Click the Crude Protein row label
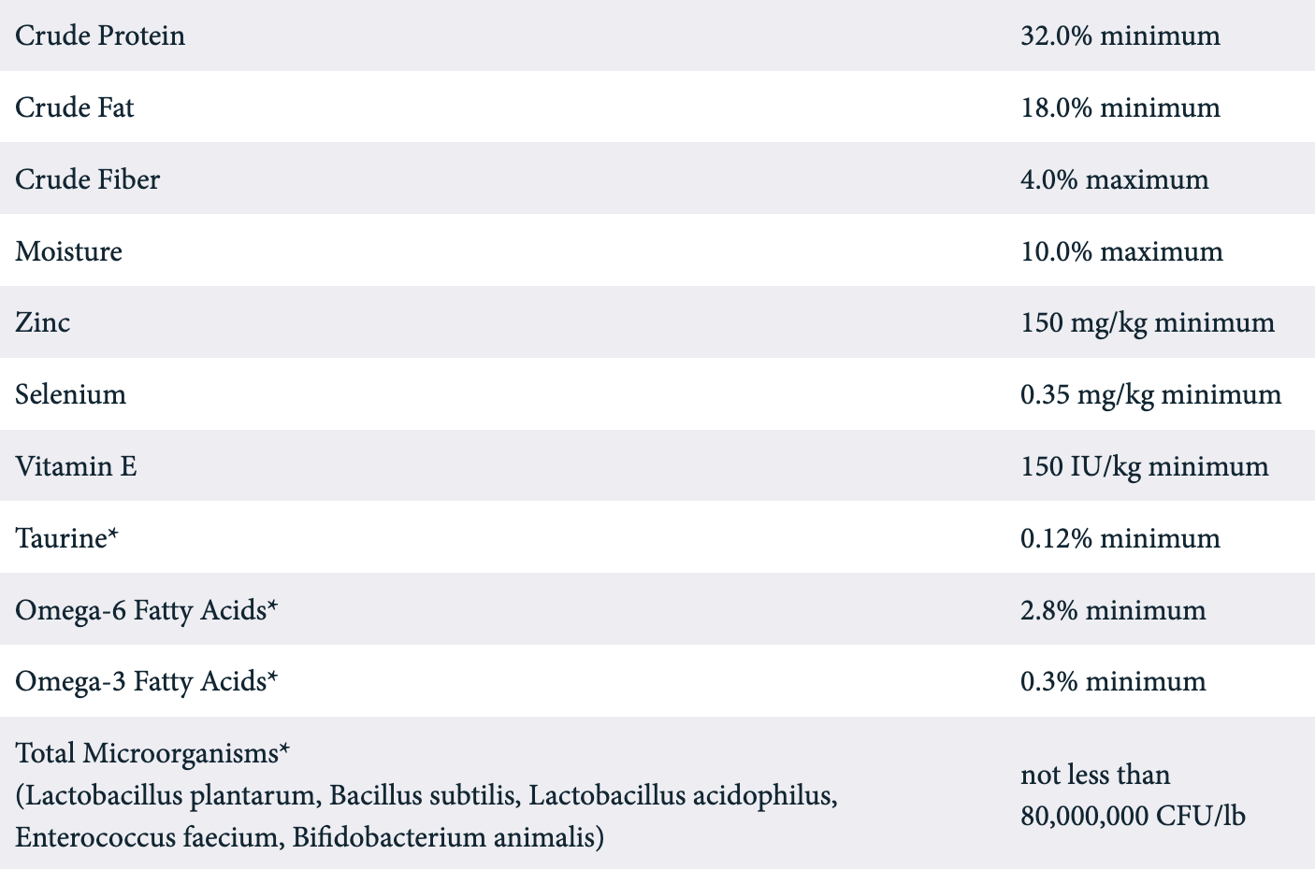The width and height of the screenshot is (1315, 869). coord(100,36)
